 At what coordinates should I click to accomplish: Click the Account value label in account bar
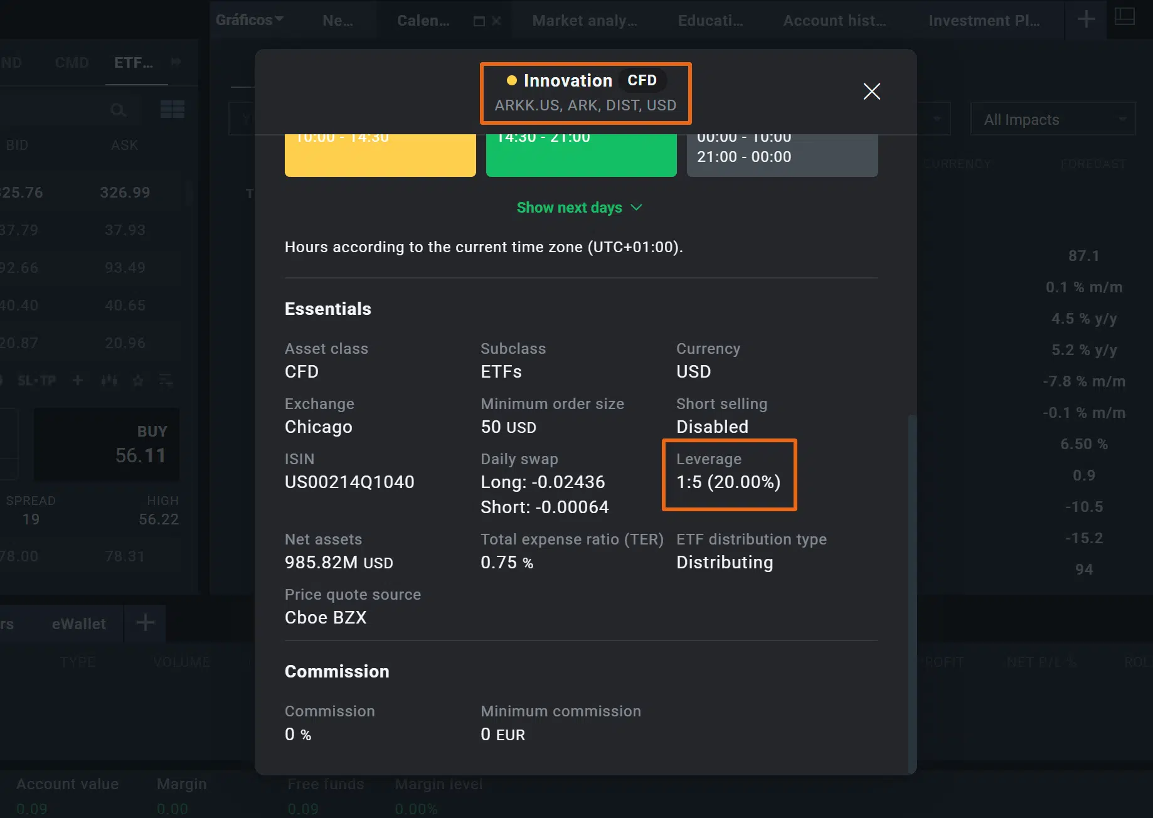tap(67, 784)
